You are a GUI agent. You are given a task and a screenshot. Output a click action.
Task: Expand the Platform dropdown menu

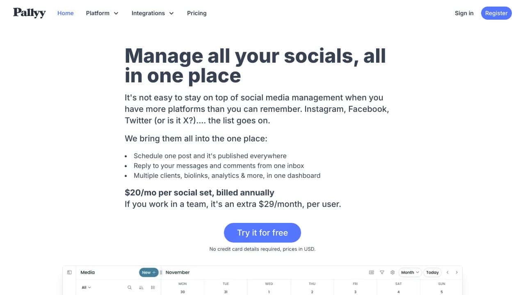tap(102, 13)
